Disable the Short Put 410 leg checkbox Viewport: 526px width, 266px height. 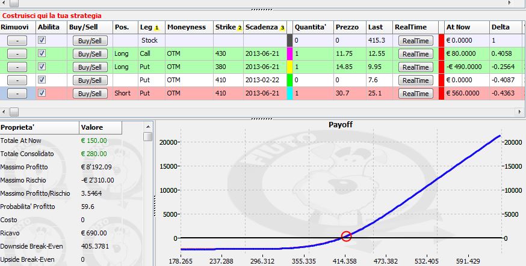click(42, 93)
